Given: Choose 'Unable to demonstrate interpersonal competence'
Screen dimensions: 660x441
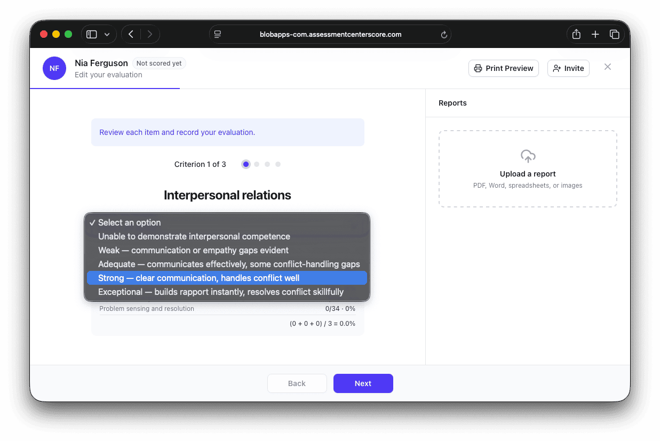Looking at the screenshot, I should click(x=227, y=236).
